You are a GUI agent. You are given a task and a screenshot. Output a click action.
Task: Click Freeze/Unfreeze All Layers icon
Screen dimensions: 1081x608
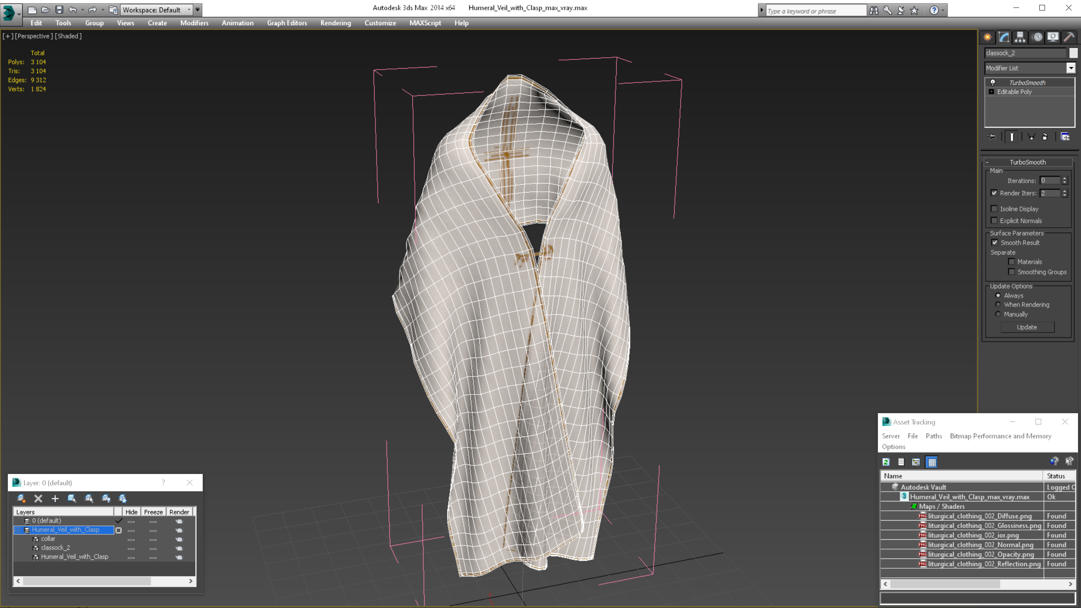pyautogui.click(x=122, y=498)
